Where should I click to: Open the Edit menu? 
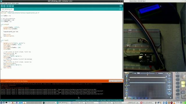5,3
